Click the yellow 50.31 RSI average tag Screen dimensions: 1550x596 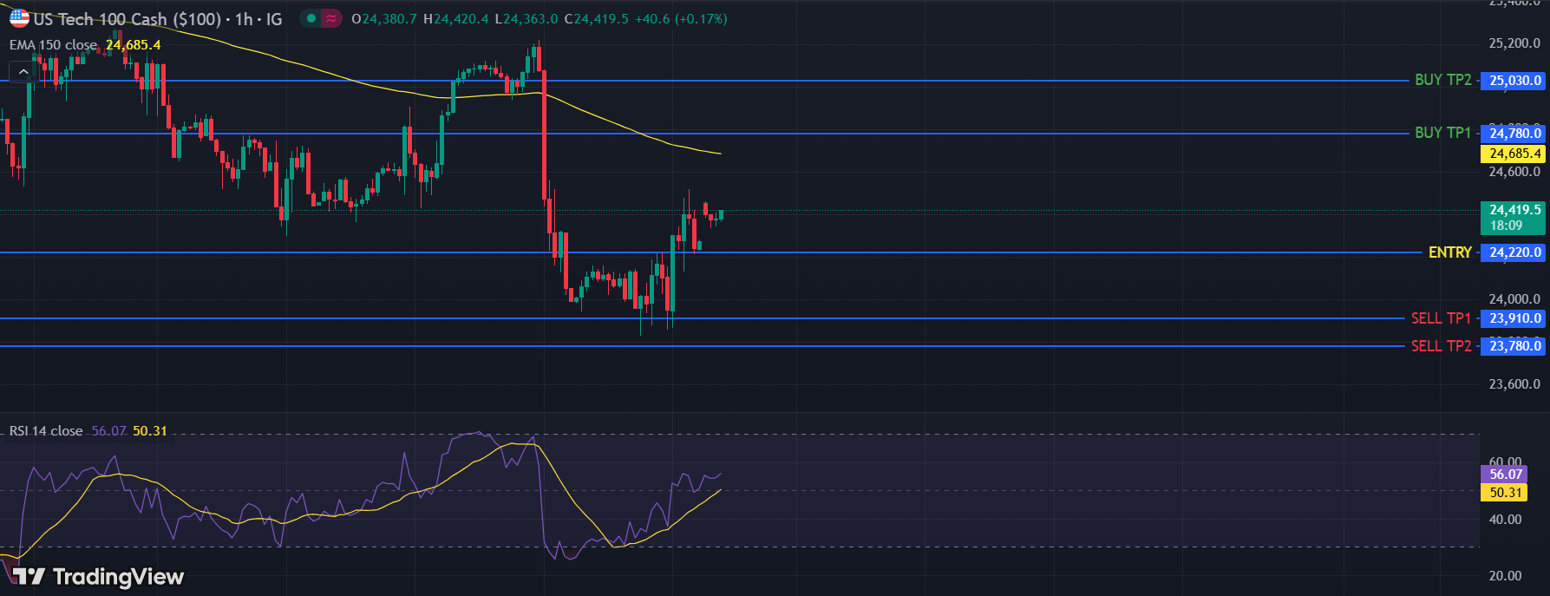click(x=1505, y=493)
